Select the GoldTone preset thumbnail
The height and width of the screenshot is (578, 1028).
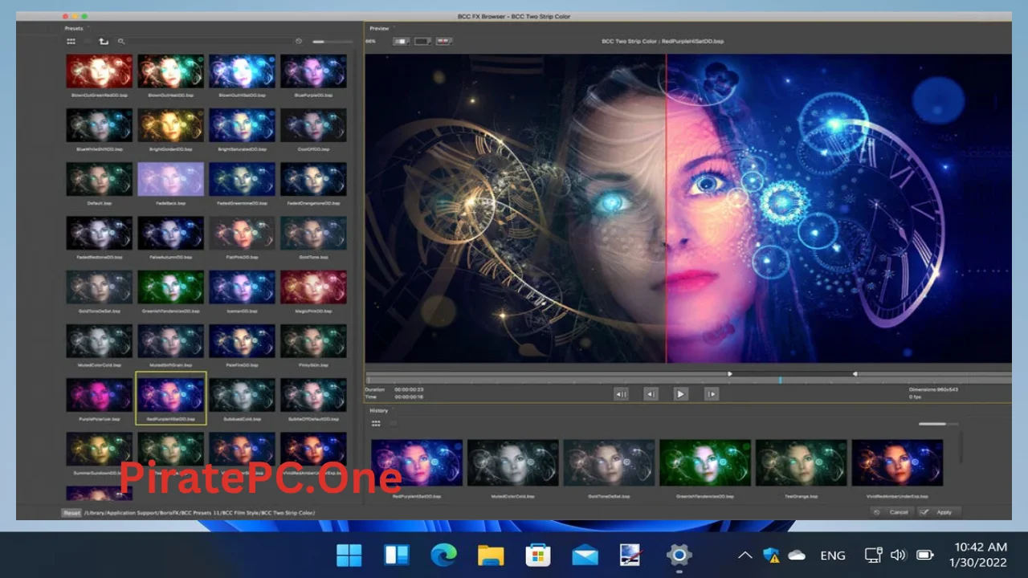coord(313,233)
